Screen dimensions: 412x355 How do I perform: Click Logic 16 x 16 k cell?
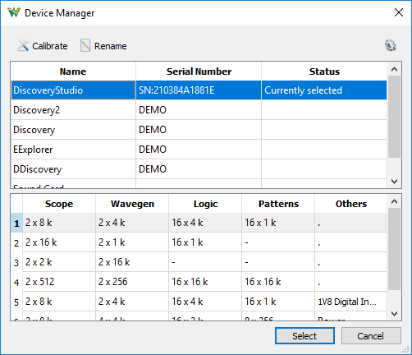point(205,282)
